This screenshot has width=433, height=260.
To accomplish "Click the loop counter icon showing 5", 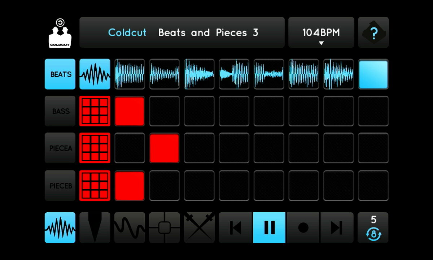I will (373, 227).
